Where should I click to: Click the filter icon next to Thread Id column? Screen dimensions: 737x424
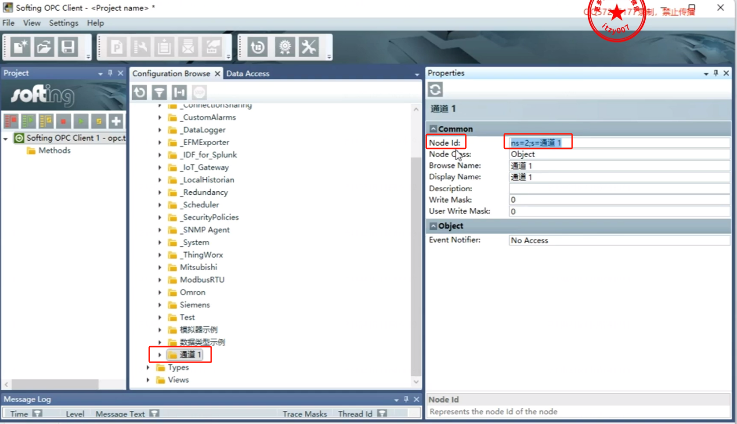pyautogui.click(x=382, y=413)
